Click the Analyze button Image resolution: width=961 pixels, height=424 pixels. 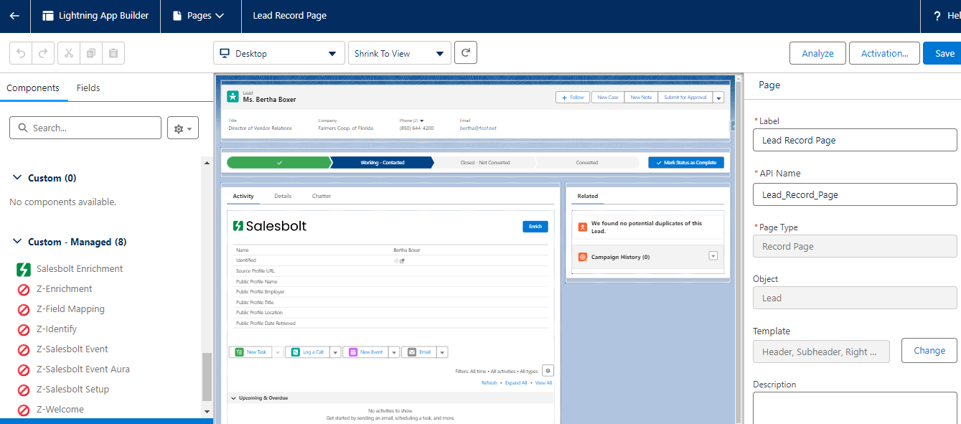817,53
